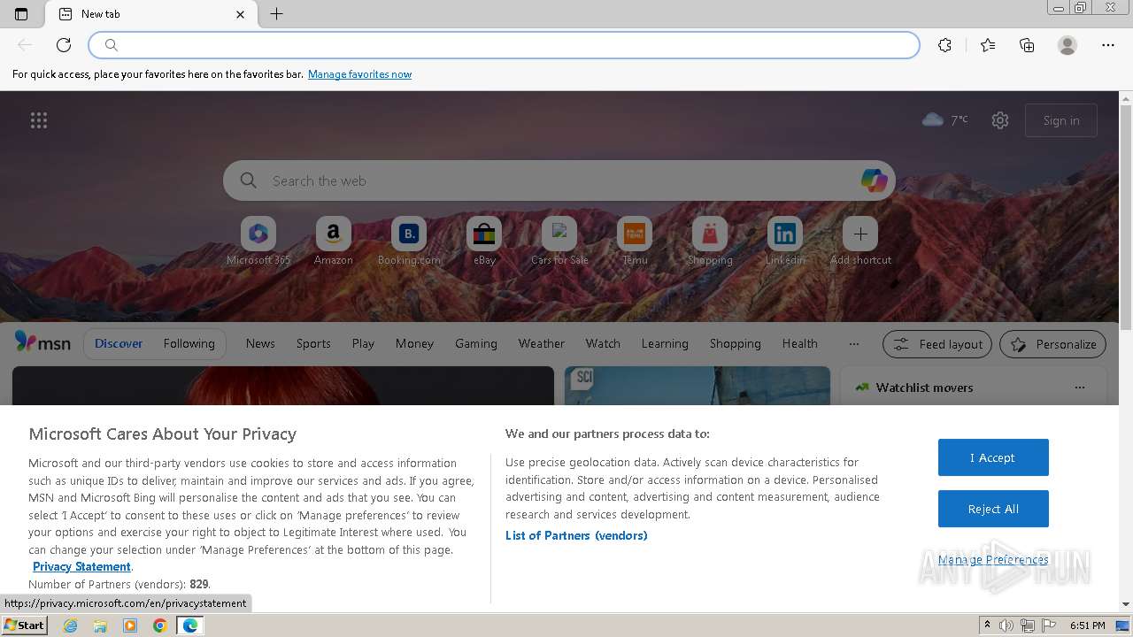Close the New tab tab
Viewport: 1133px width, 637px height.
[x=240, y=14]
